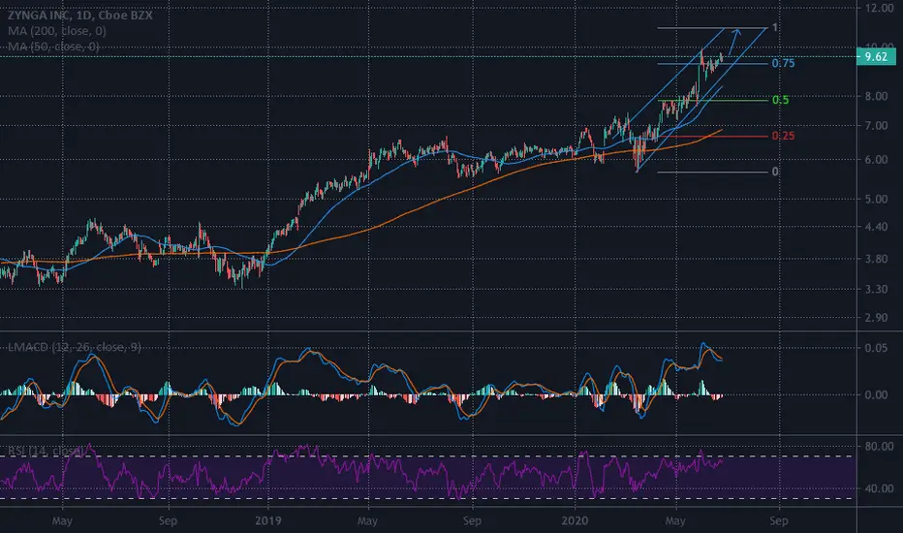This screenshot has width=903, height=533.
Task: Select the green 0.5 Fibonacci level
Action: [x=780, y=100]
